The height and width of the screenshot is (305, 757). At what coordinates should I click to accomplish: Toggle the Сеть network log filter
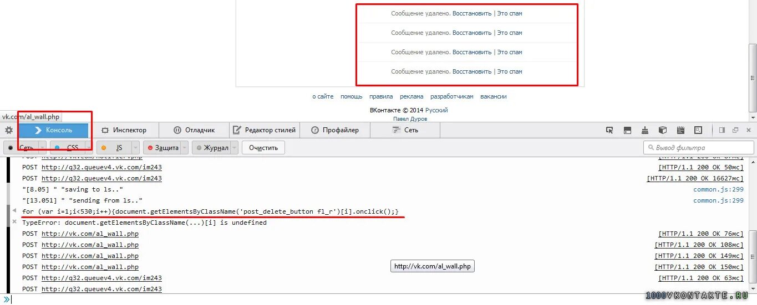click(x=21, y=148)
